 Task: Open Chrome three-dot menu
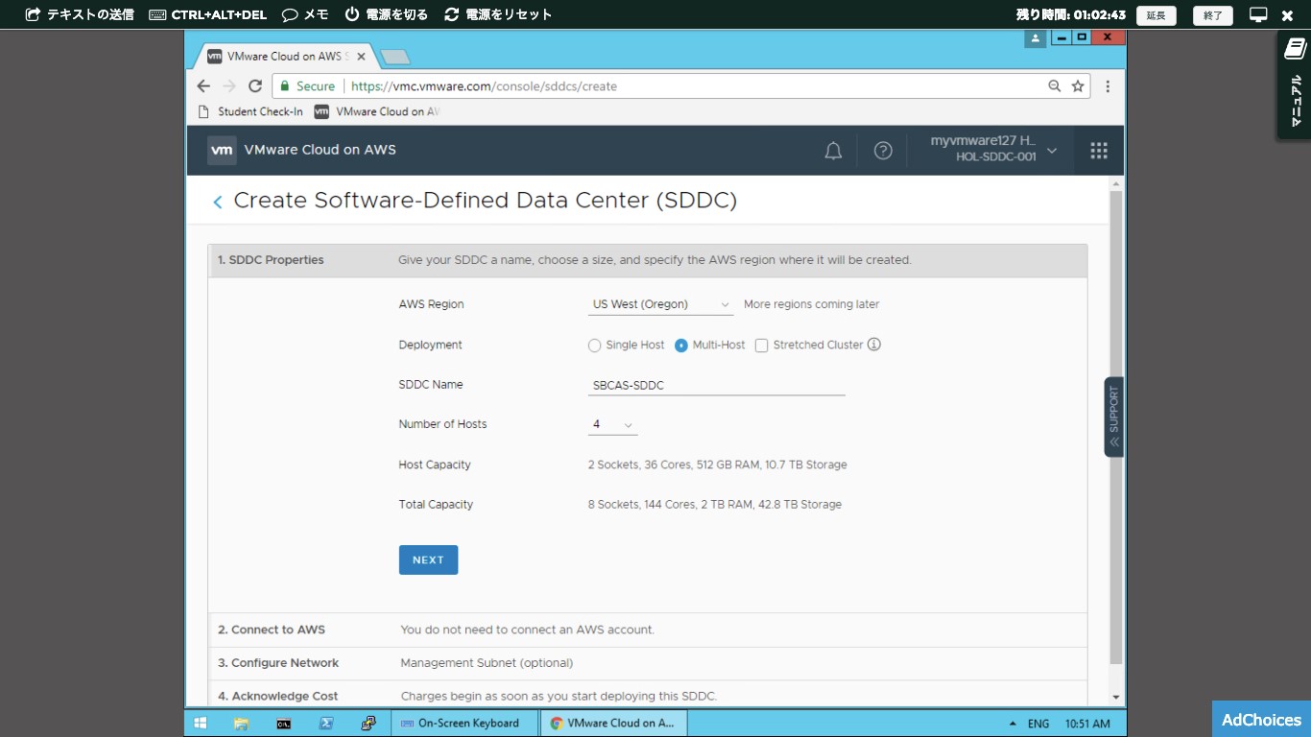pos(1108,86)
